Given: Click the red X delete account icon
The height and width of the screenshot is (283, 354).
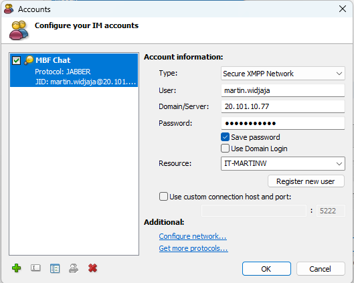Looking at the screenshot, I should (92, 268).
